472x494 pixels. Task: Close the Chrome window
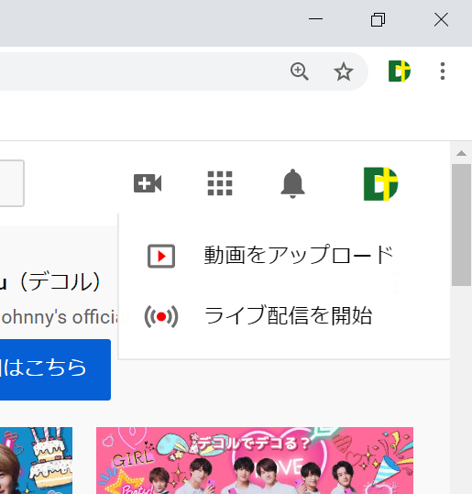(441, 19)
